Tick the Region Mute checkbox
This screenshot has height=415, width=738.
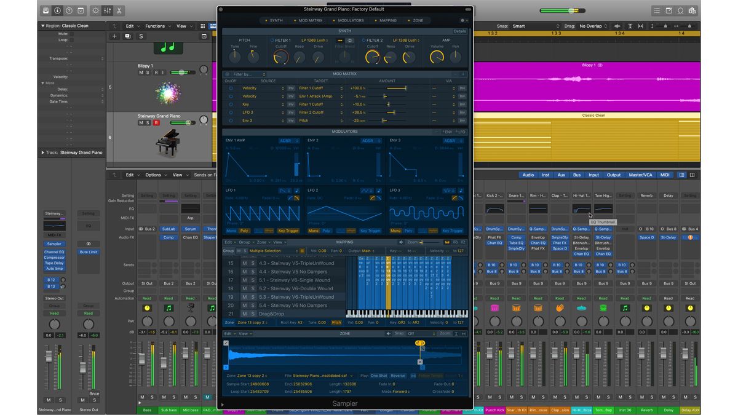click(x=71, y=34)
